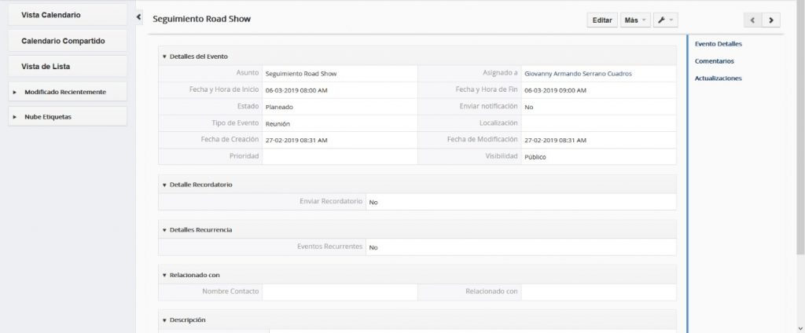Open the Comentarios tab
The width and height of the screenshot is (805, 333).
click(715, 60)
